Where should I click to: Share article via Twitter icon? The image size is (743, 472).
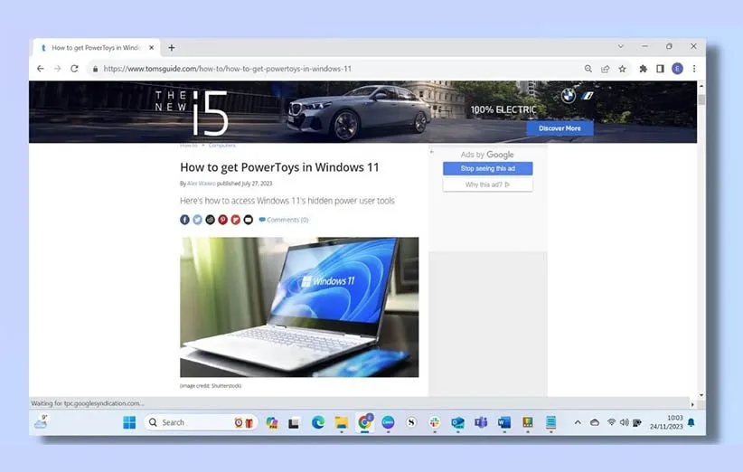[x=197, y=220]
